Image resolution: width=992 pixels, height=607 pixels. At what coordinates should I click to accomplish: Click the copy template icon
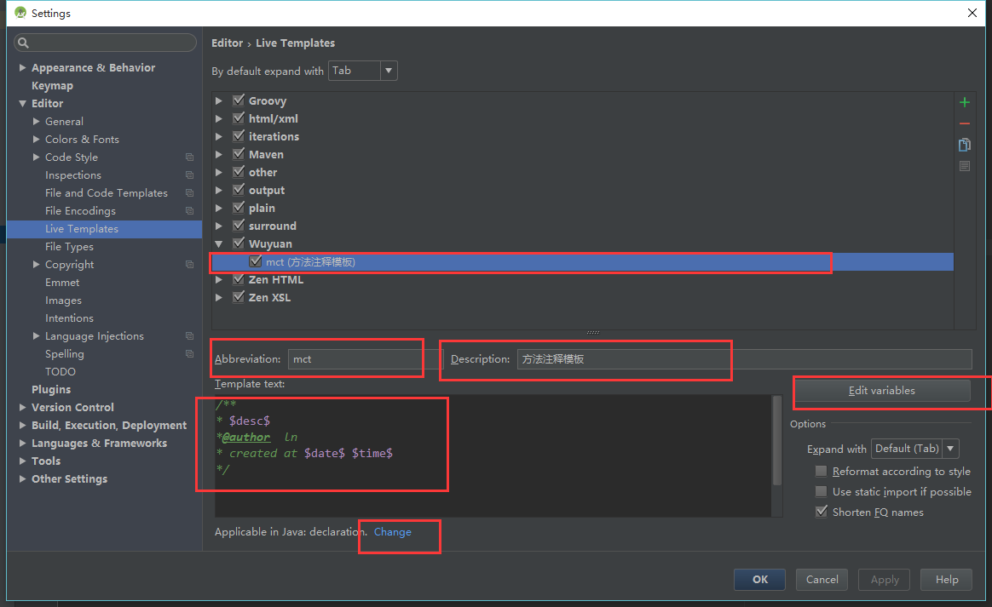[x=964, y=145]
